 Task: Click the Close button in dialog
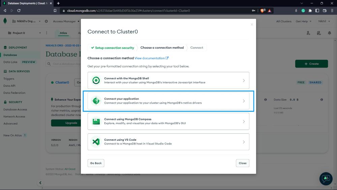pyautogui.click(x=243, y=163)
